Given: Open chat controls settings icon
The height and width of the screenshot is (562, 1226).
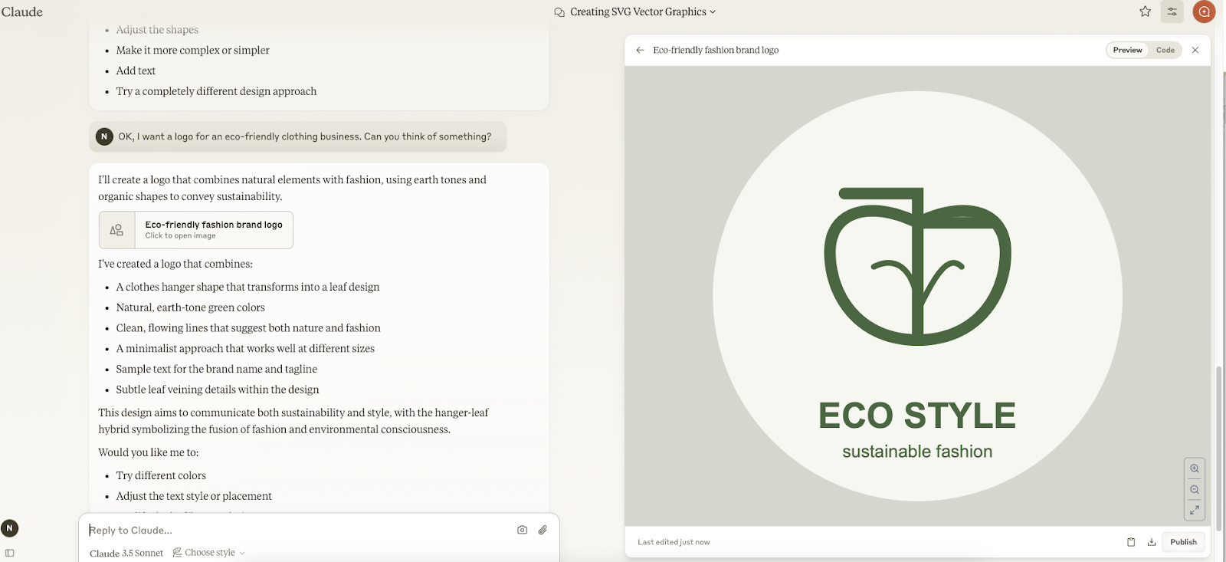Looking at the screenshot, I should point(1172,12).
